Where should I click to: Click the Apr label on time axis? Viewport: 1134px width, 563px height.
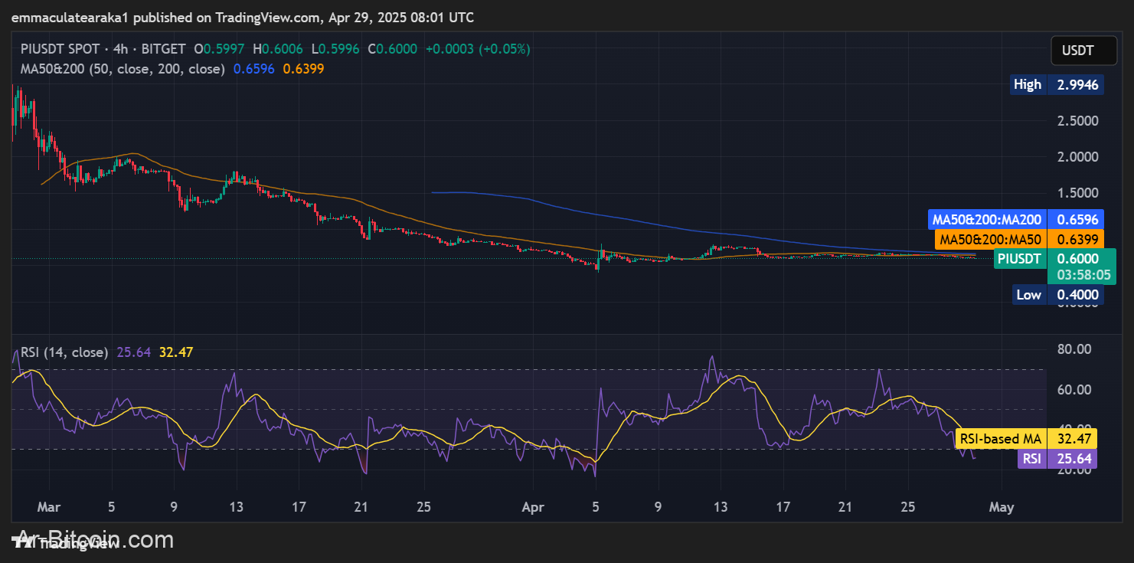[x=532, y=507]
